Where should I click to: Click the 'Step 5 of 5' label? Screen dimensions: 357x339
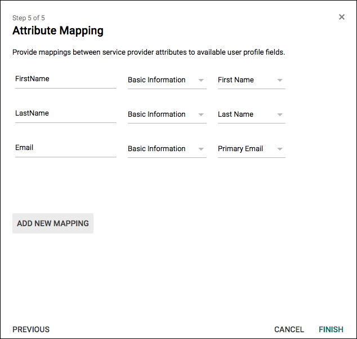(29, 18)
